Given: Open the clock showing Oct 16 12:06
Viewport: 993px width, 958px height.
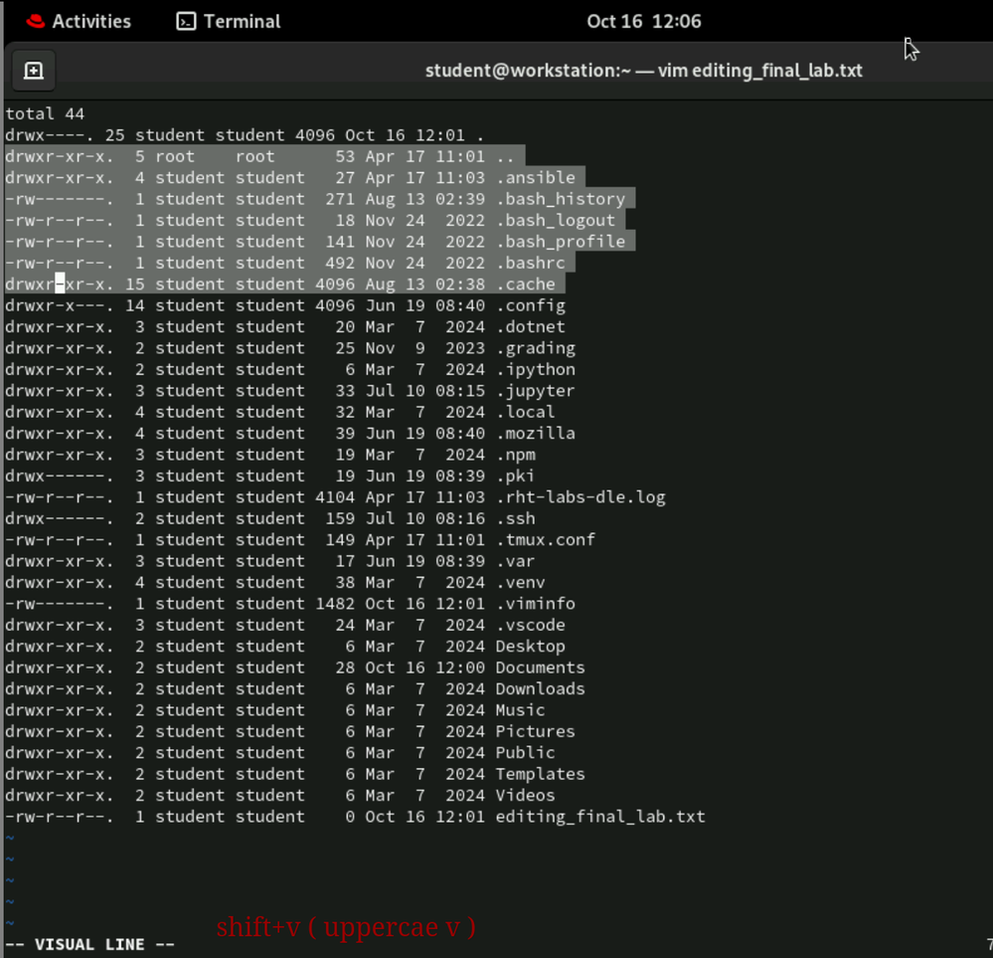Looking at the screenshot, I should pos(643,21).
